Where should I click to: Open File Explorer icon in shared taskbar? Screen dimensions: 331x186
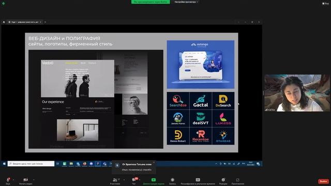tap(71, 164)
